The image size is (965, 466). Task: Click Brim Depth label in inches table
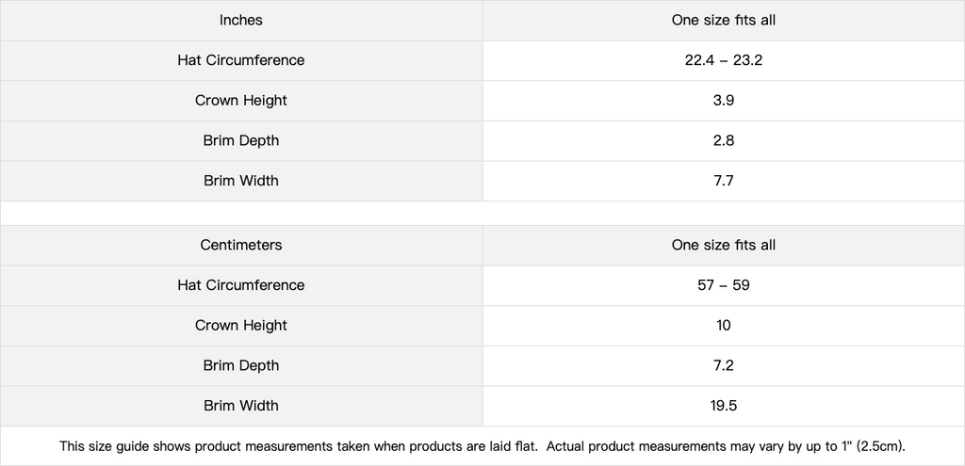tap(241, 141)
